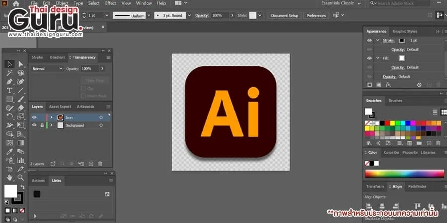Select the Direct Selection tool
This screenshot has width=447, height=223.
click(x=21, y=64)
